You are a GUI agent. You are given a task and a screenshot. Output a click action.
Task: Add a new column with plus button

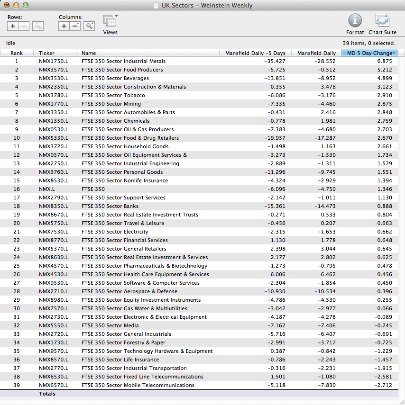click(64, 27)
